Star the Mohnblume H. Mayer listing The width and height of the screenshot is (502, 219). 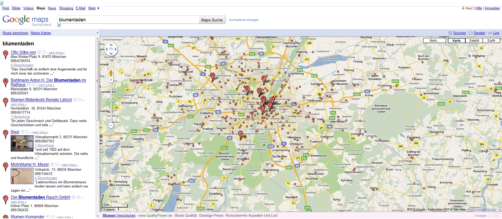(57, 165)
